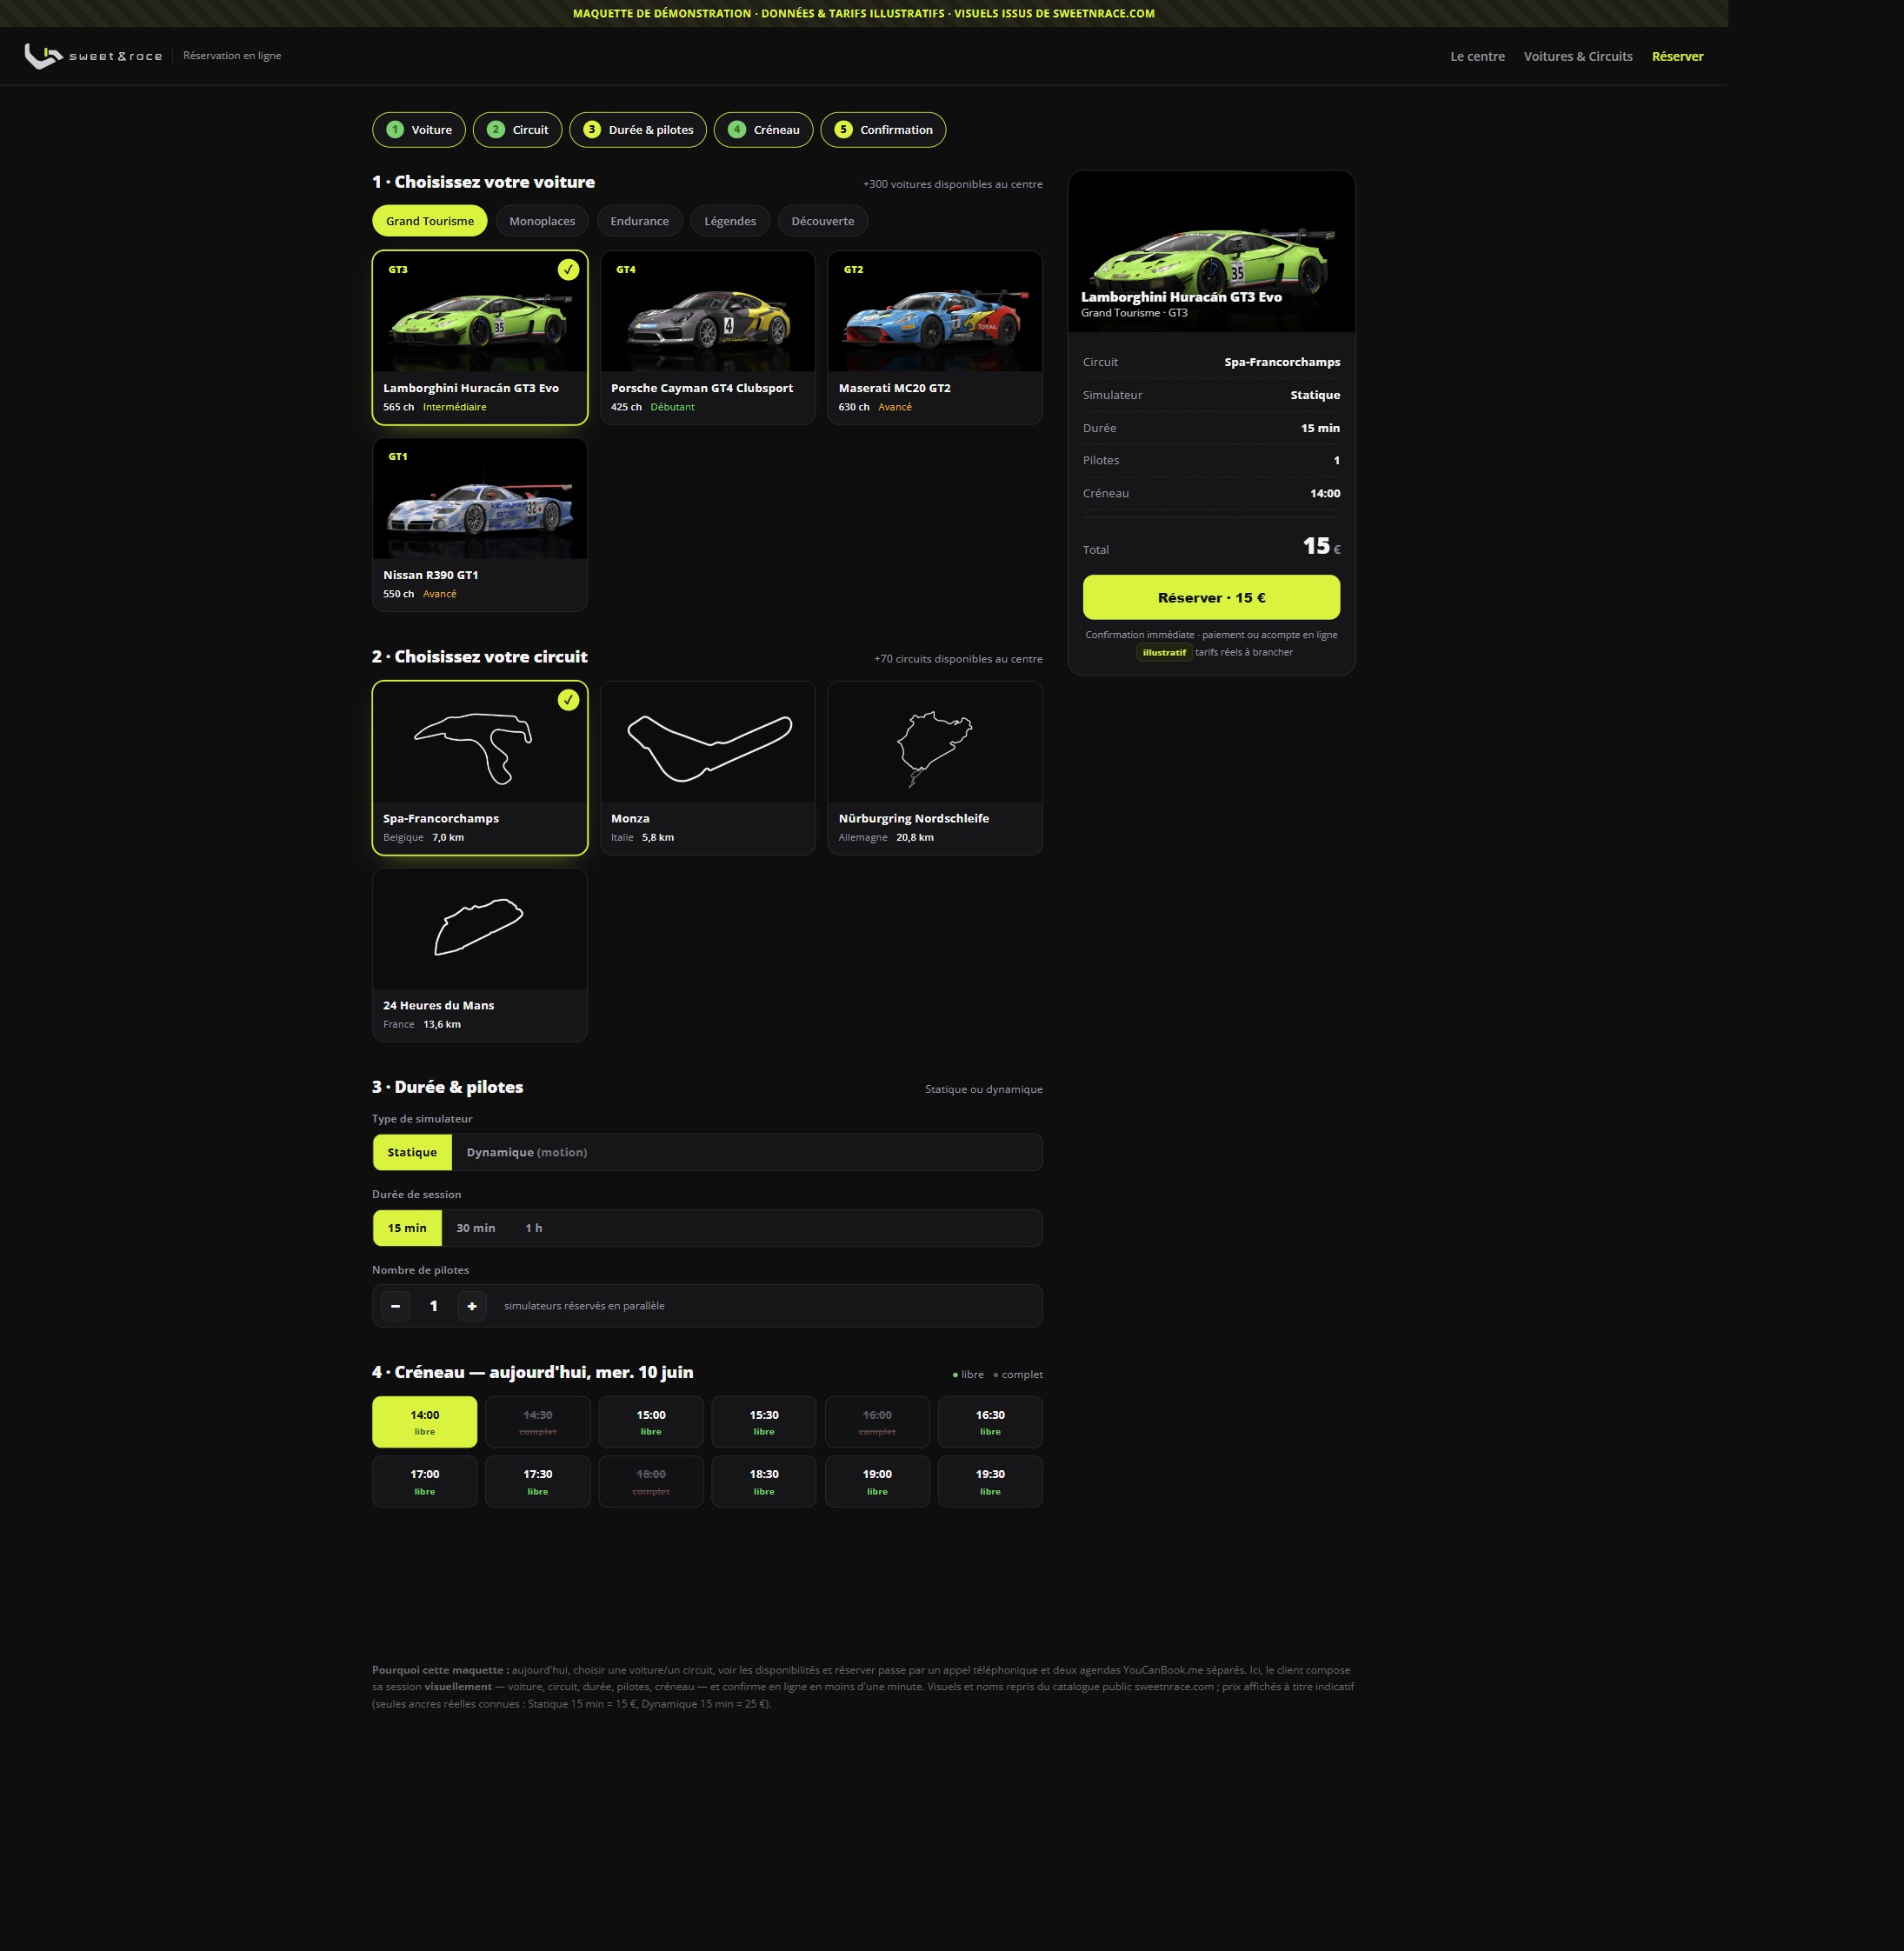This screenshot has width=1904, height=1951.
Task: Pick the Maserati MC20 GT2 car
Action: click(x=935, y=338)
